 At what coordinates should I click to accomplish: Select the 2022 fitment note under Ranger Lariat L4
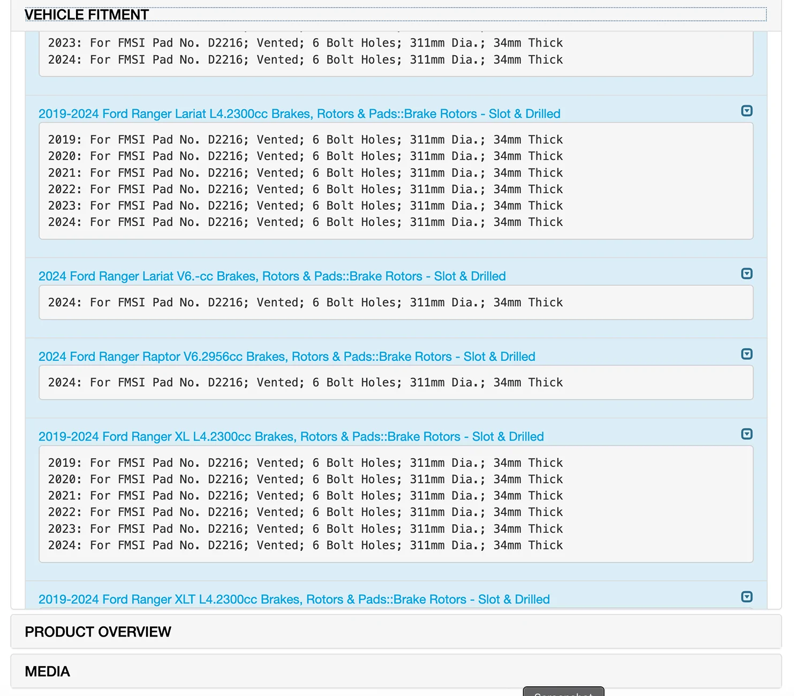tap(306, 190)
